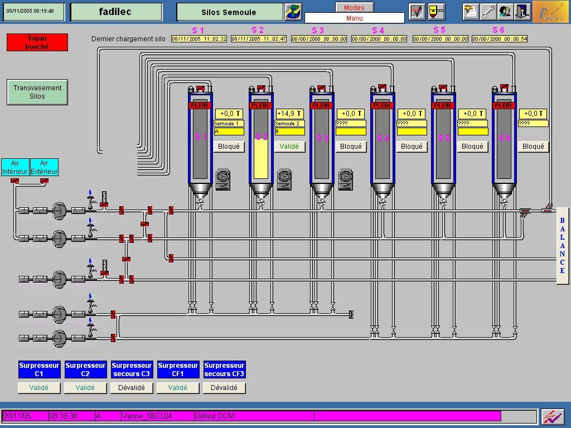
Task: Click the Manu mode field
Action: [354, 18]
